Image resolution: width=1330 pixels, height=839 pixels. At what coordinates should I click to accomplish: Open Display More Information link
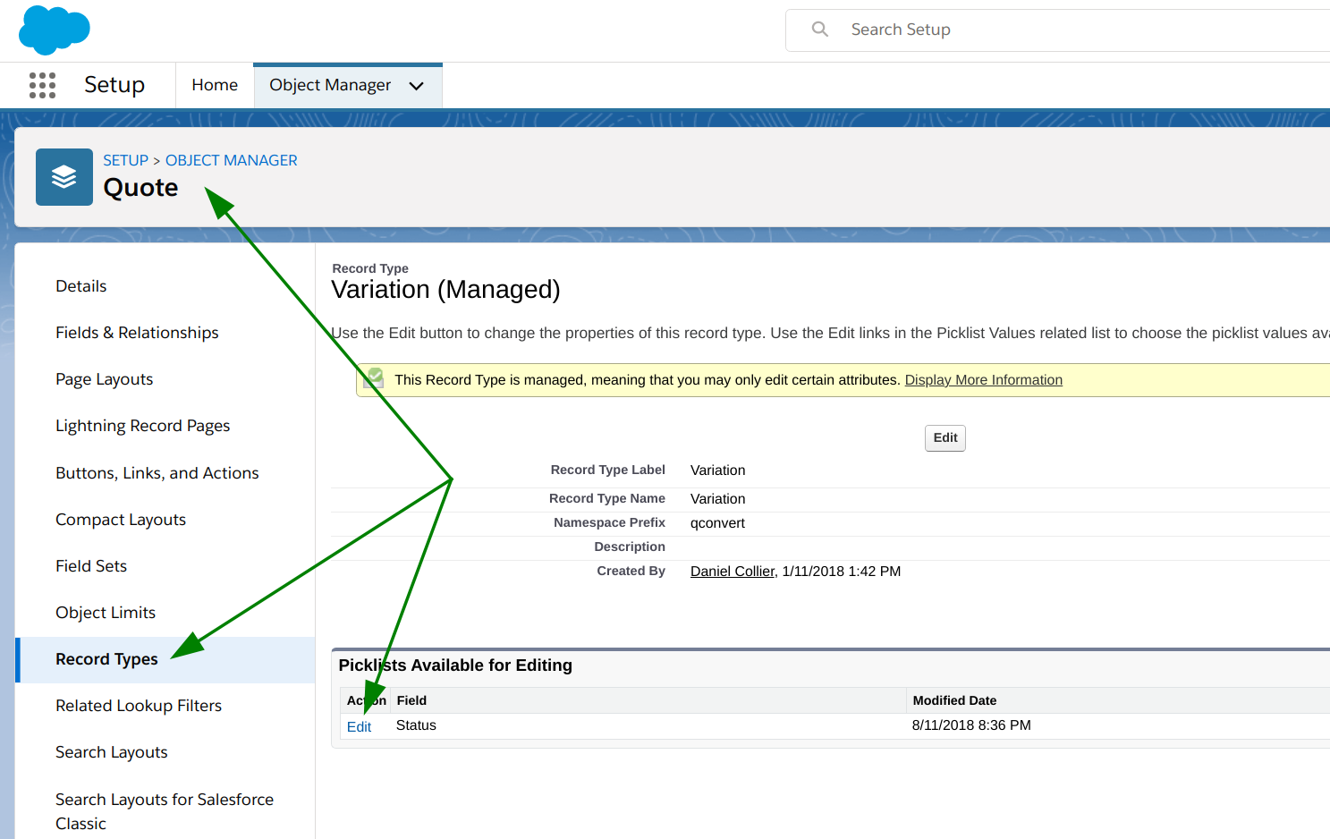[984, 380]
